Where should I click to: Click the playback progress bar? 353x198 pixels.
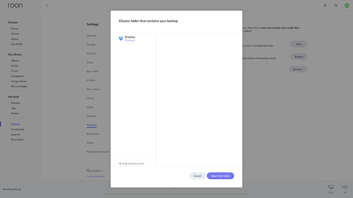[x=176, y=193]
